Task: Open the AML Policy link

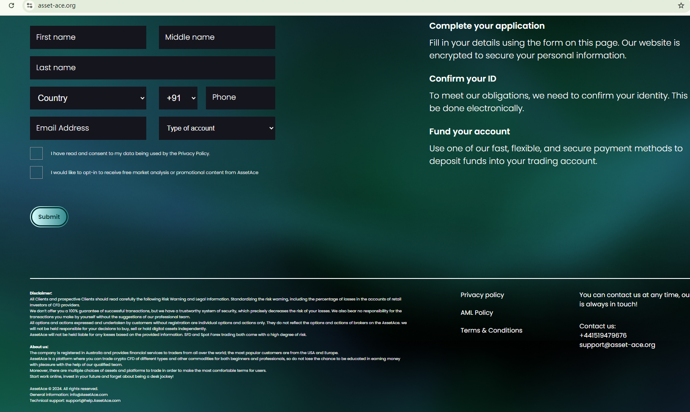Action: (x=476, y=313)
